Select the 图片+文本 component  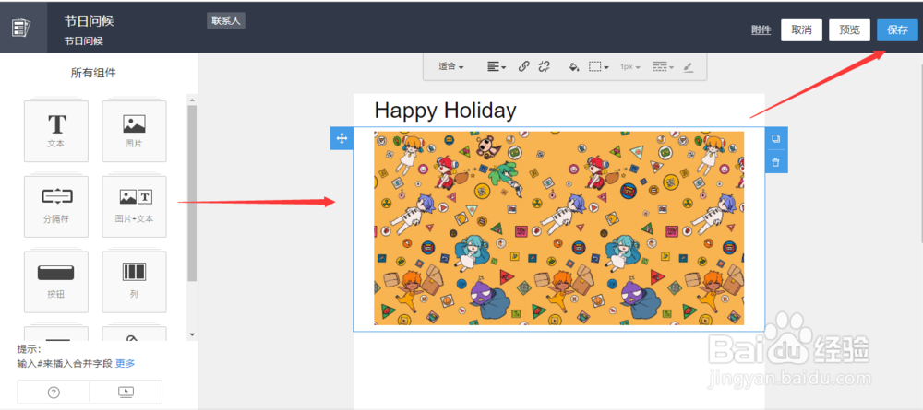[x=134, y=206]
